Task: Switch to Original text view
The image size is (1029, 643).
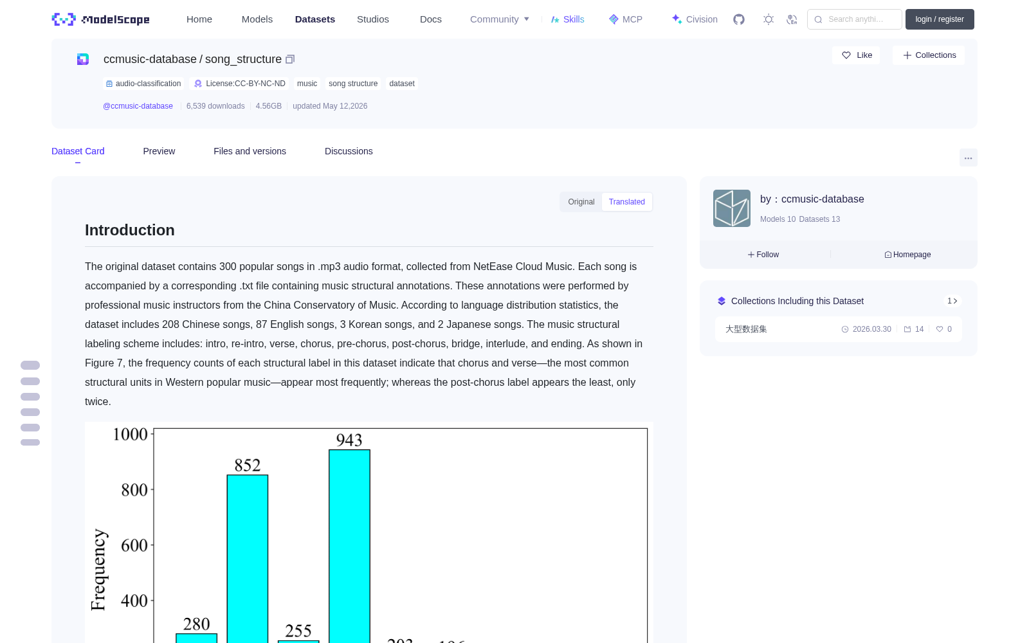Action: (x=581, y=202)
